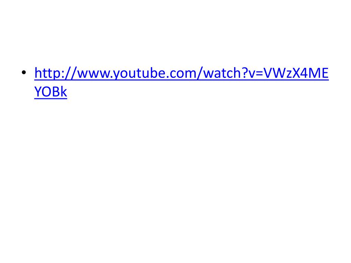Image resolution: width=351 pixels, height=263 pixels.
Task: Click the equals sign in the link
Action: (259, 73)
